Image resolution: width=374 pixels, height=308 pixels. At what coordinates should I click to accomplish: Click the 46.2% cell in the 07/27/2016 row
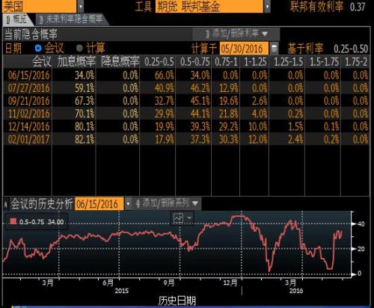(x=200, y=88)
